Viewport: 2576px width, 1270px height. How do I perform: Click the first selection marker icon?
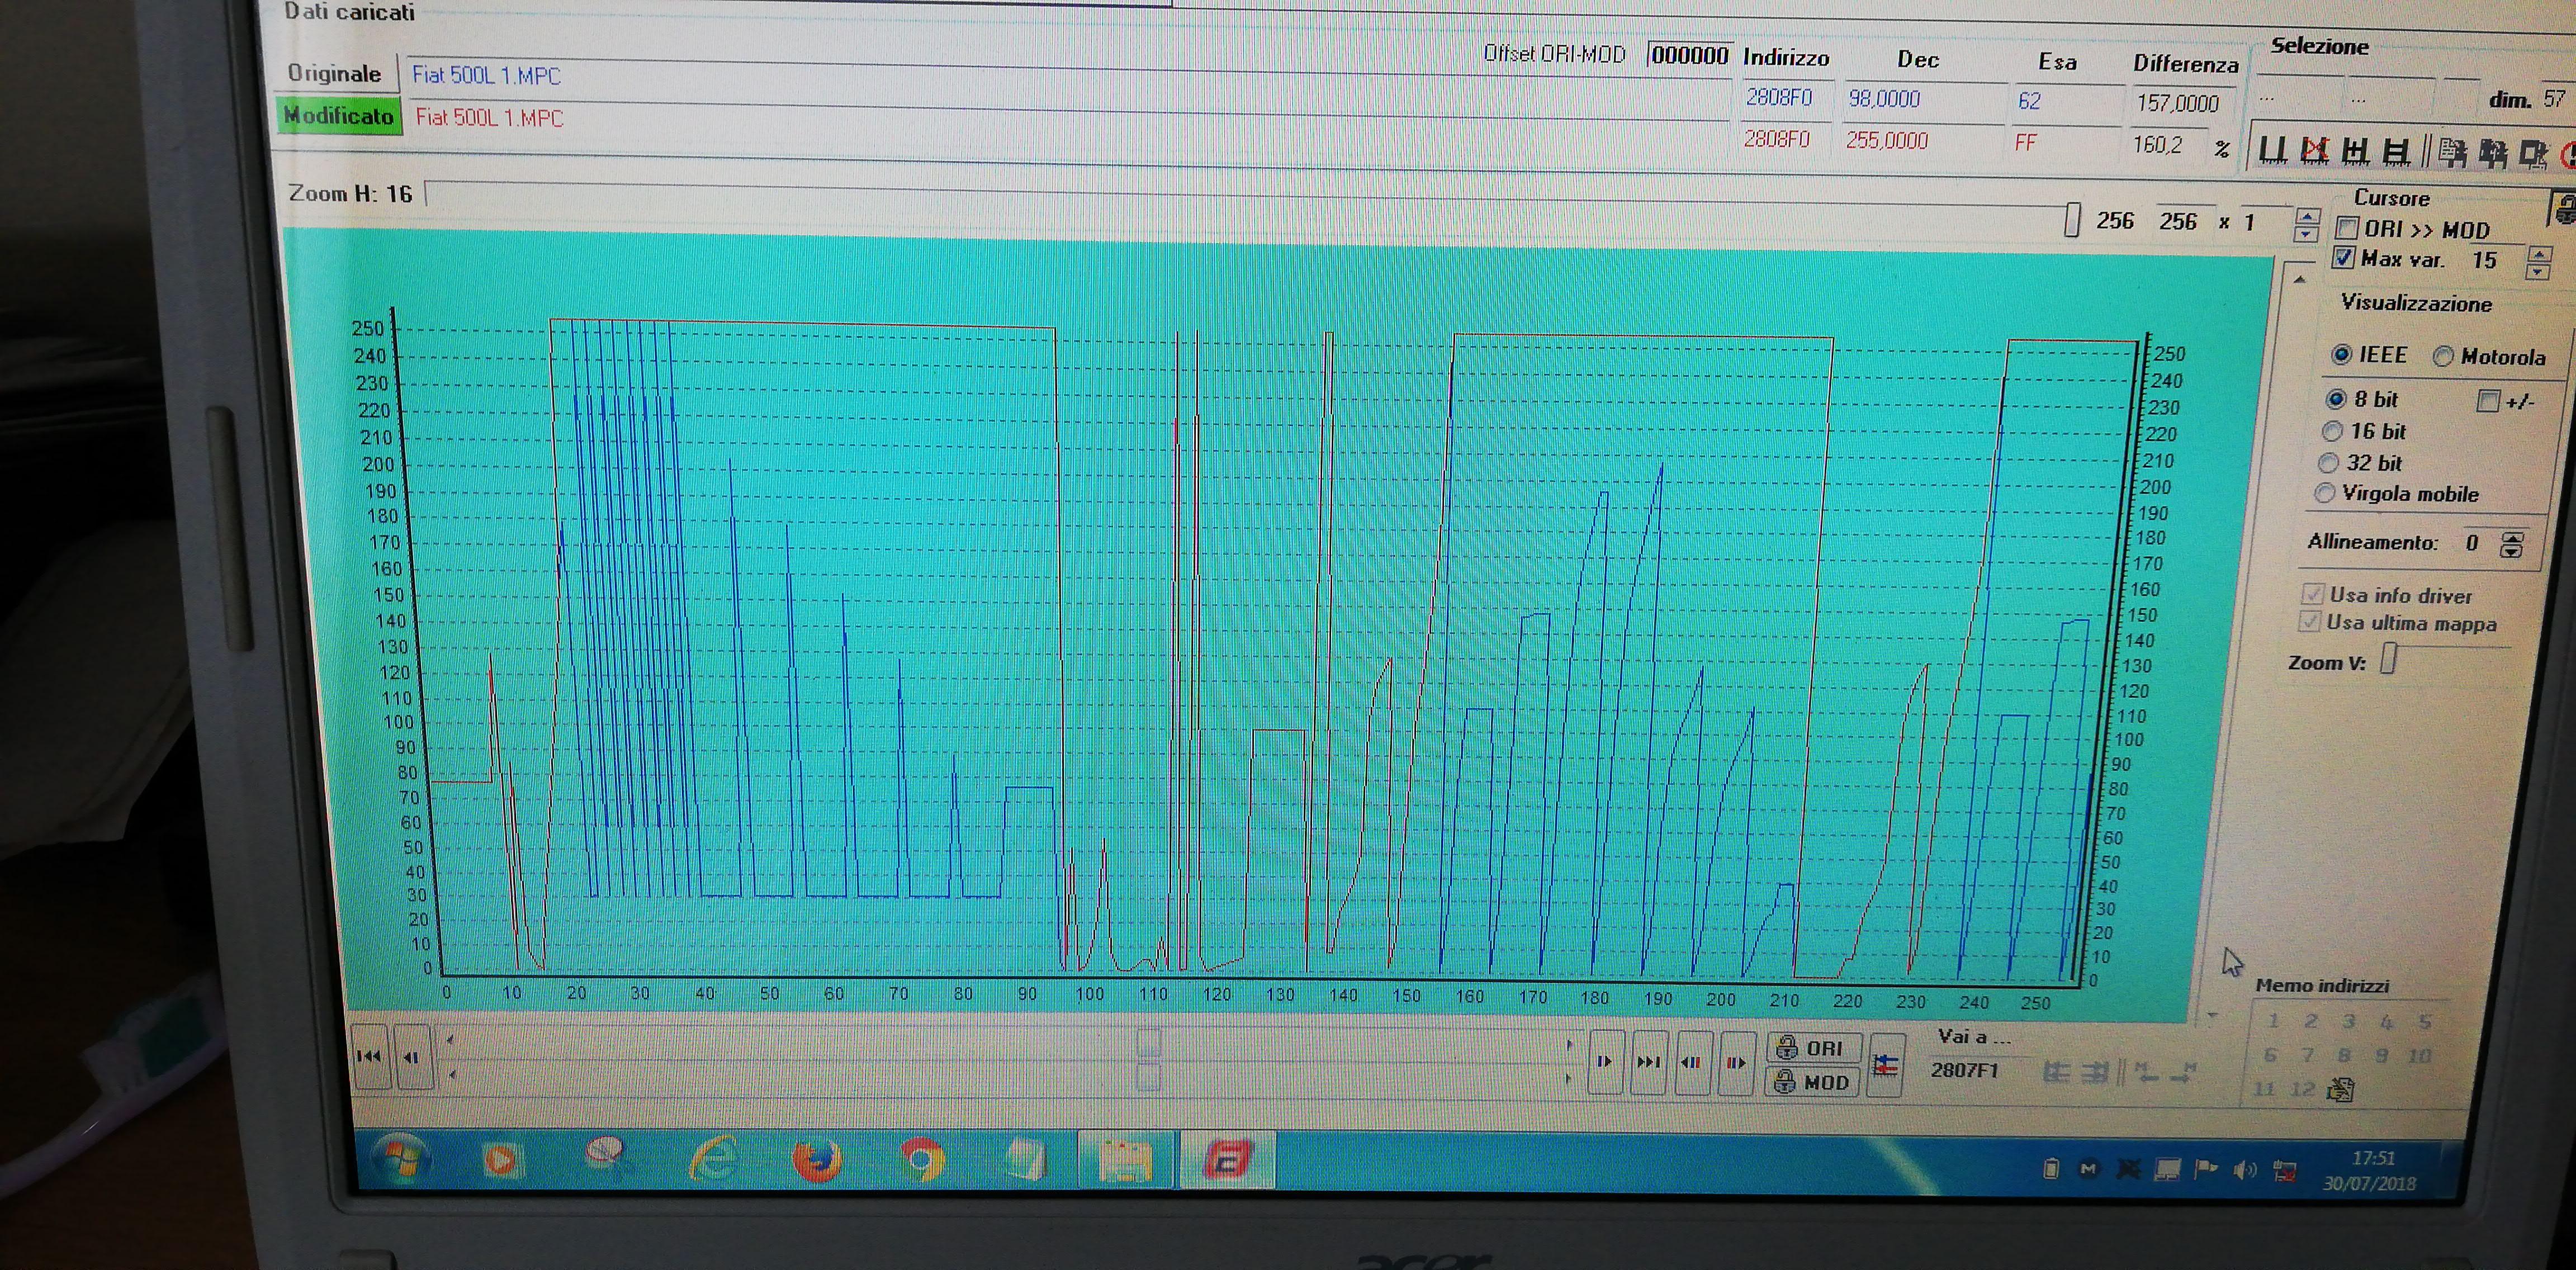point(2273,151)
